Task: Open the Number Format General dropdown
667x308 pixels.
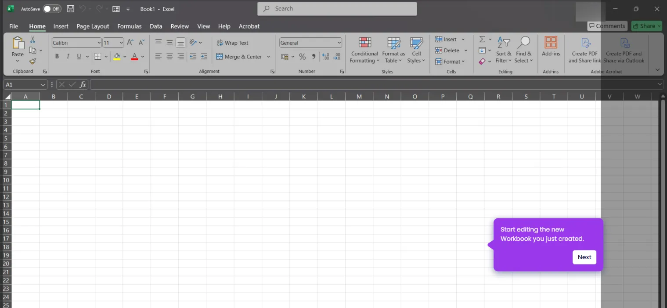Action: 339,43
